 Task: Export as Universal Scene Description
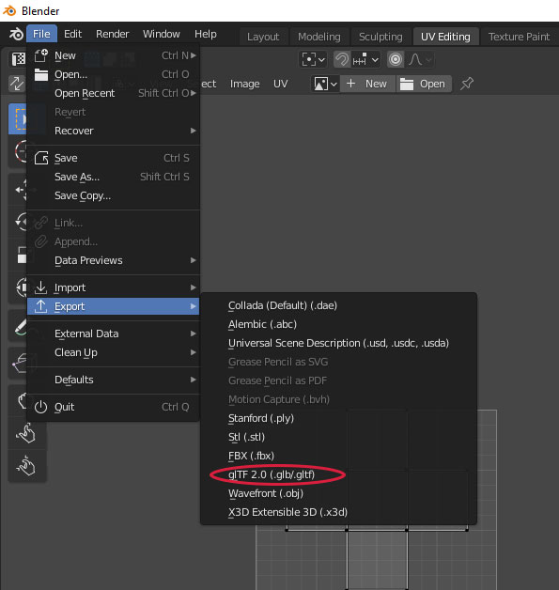click(x=338, y=343)
